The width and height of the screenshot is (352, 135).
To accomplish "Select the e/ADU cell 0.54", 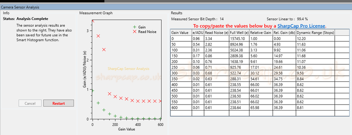I will [198, 44].
